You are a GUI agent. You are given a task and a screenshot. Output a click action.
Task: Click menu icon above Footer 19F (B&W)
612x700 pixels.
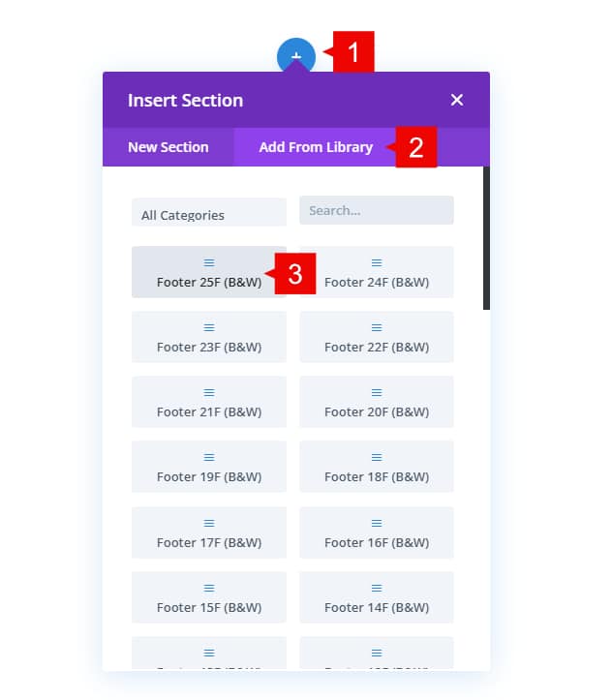tap(209, 457)
